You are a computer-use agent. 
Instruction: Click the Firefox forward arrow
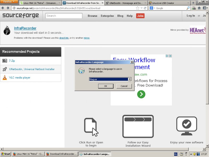click(x=8, y=8)
